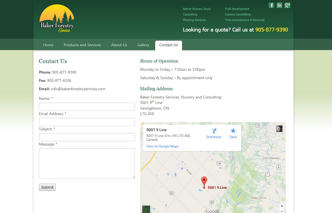Image resolution: width=332 pixels, height=213 pixels.
Task: Click inside the Message text area
Action: (87, 163)
